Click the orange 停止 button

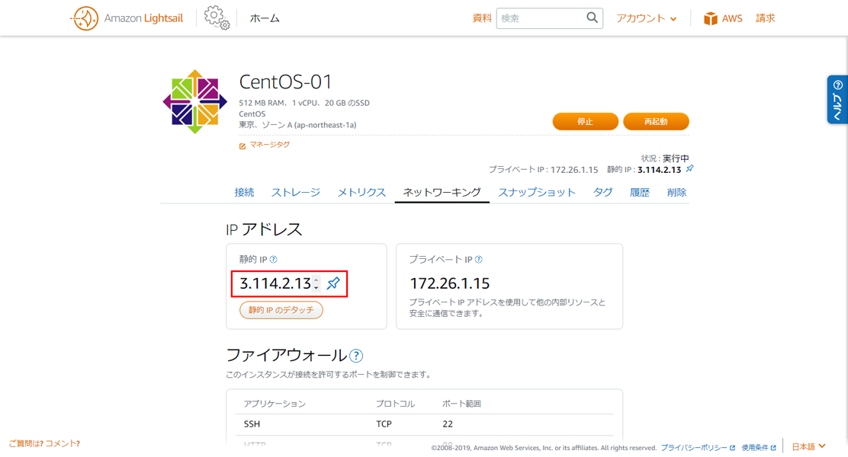coord(585,122)
